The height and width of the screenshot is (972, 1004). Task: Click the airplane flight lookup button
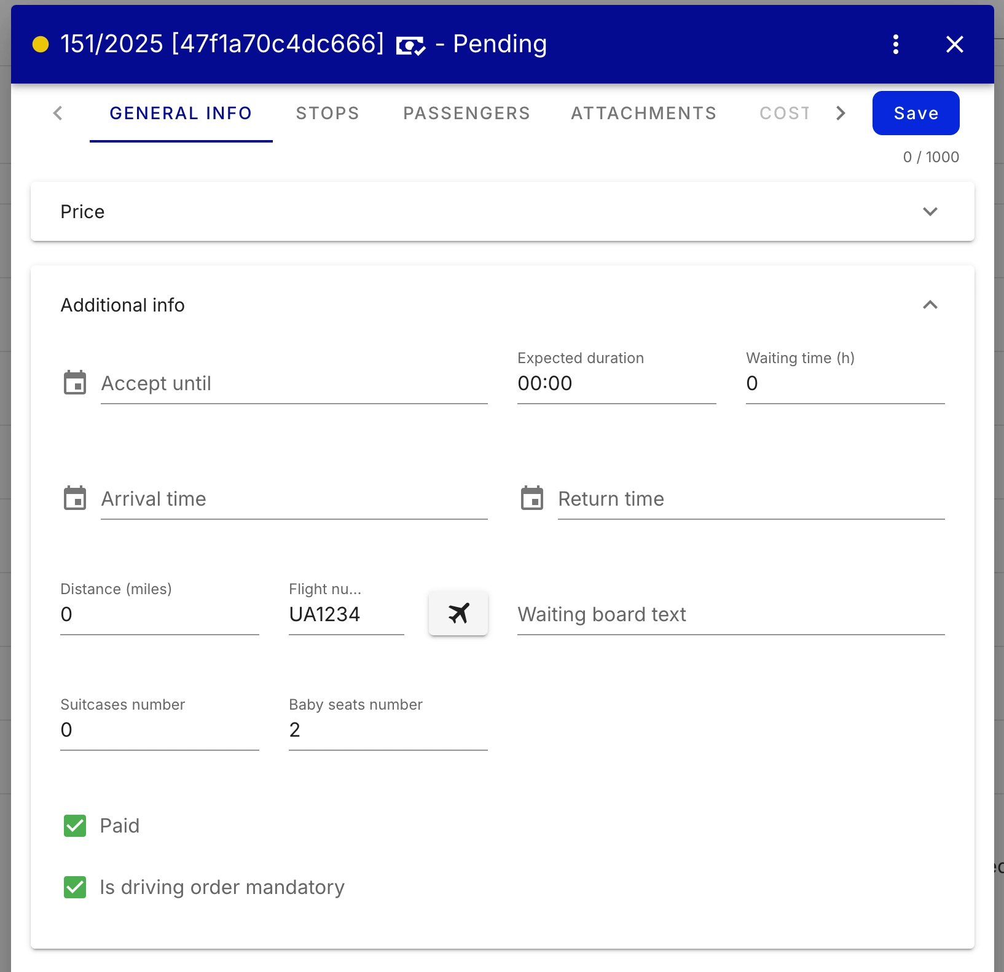[x=458, y=613]
